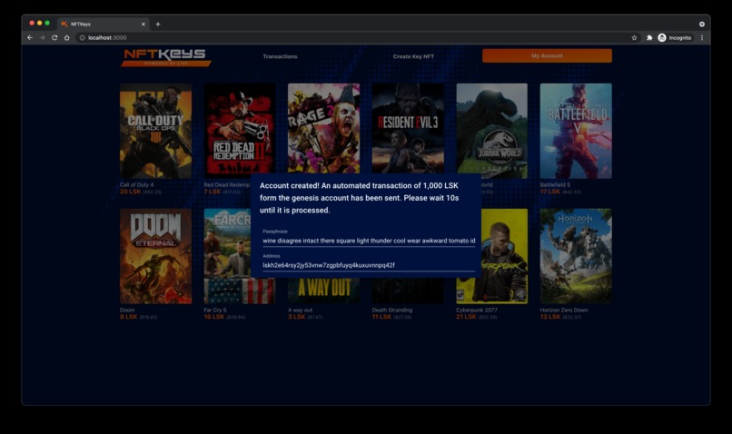Click the '17 LSK' price

coord(550,192)
